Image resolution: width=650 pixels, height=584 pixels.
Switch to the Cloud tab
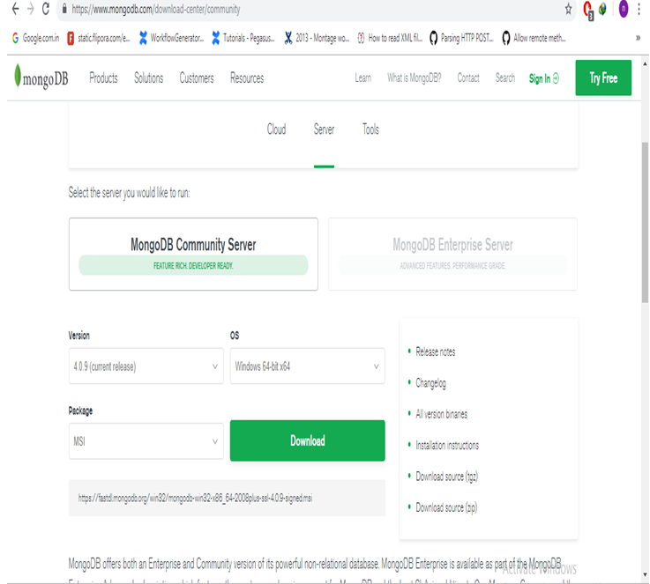[x=276, y=129]
